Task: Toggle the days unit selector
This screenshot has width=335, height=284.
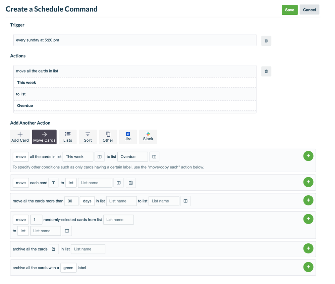Action: 87,201
